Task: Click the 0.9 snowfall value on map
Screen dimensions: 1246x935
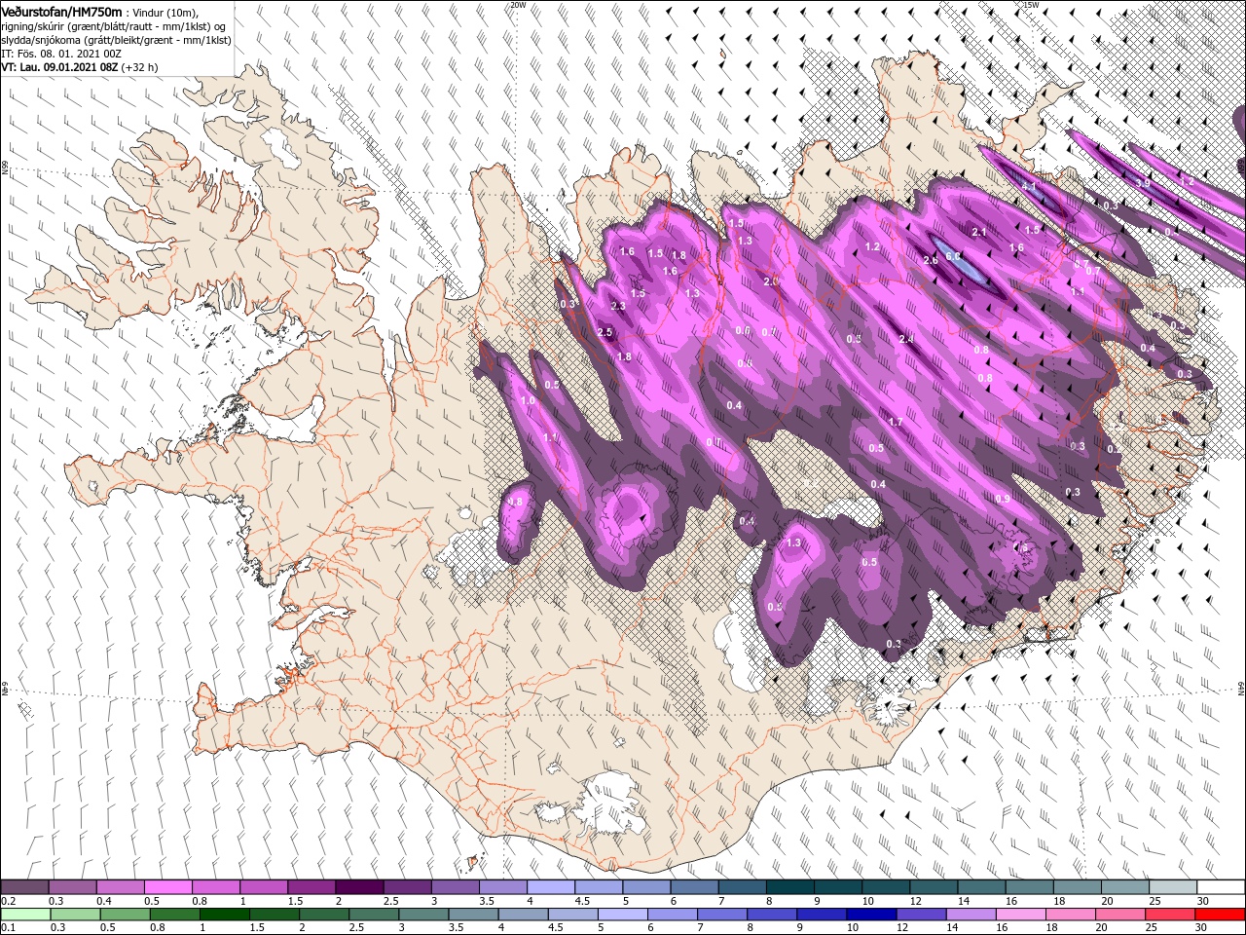Action: tap(1003, 499)
